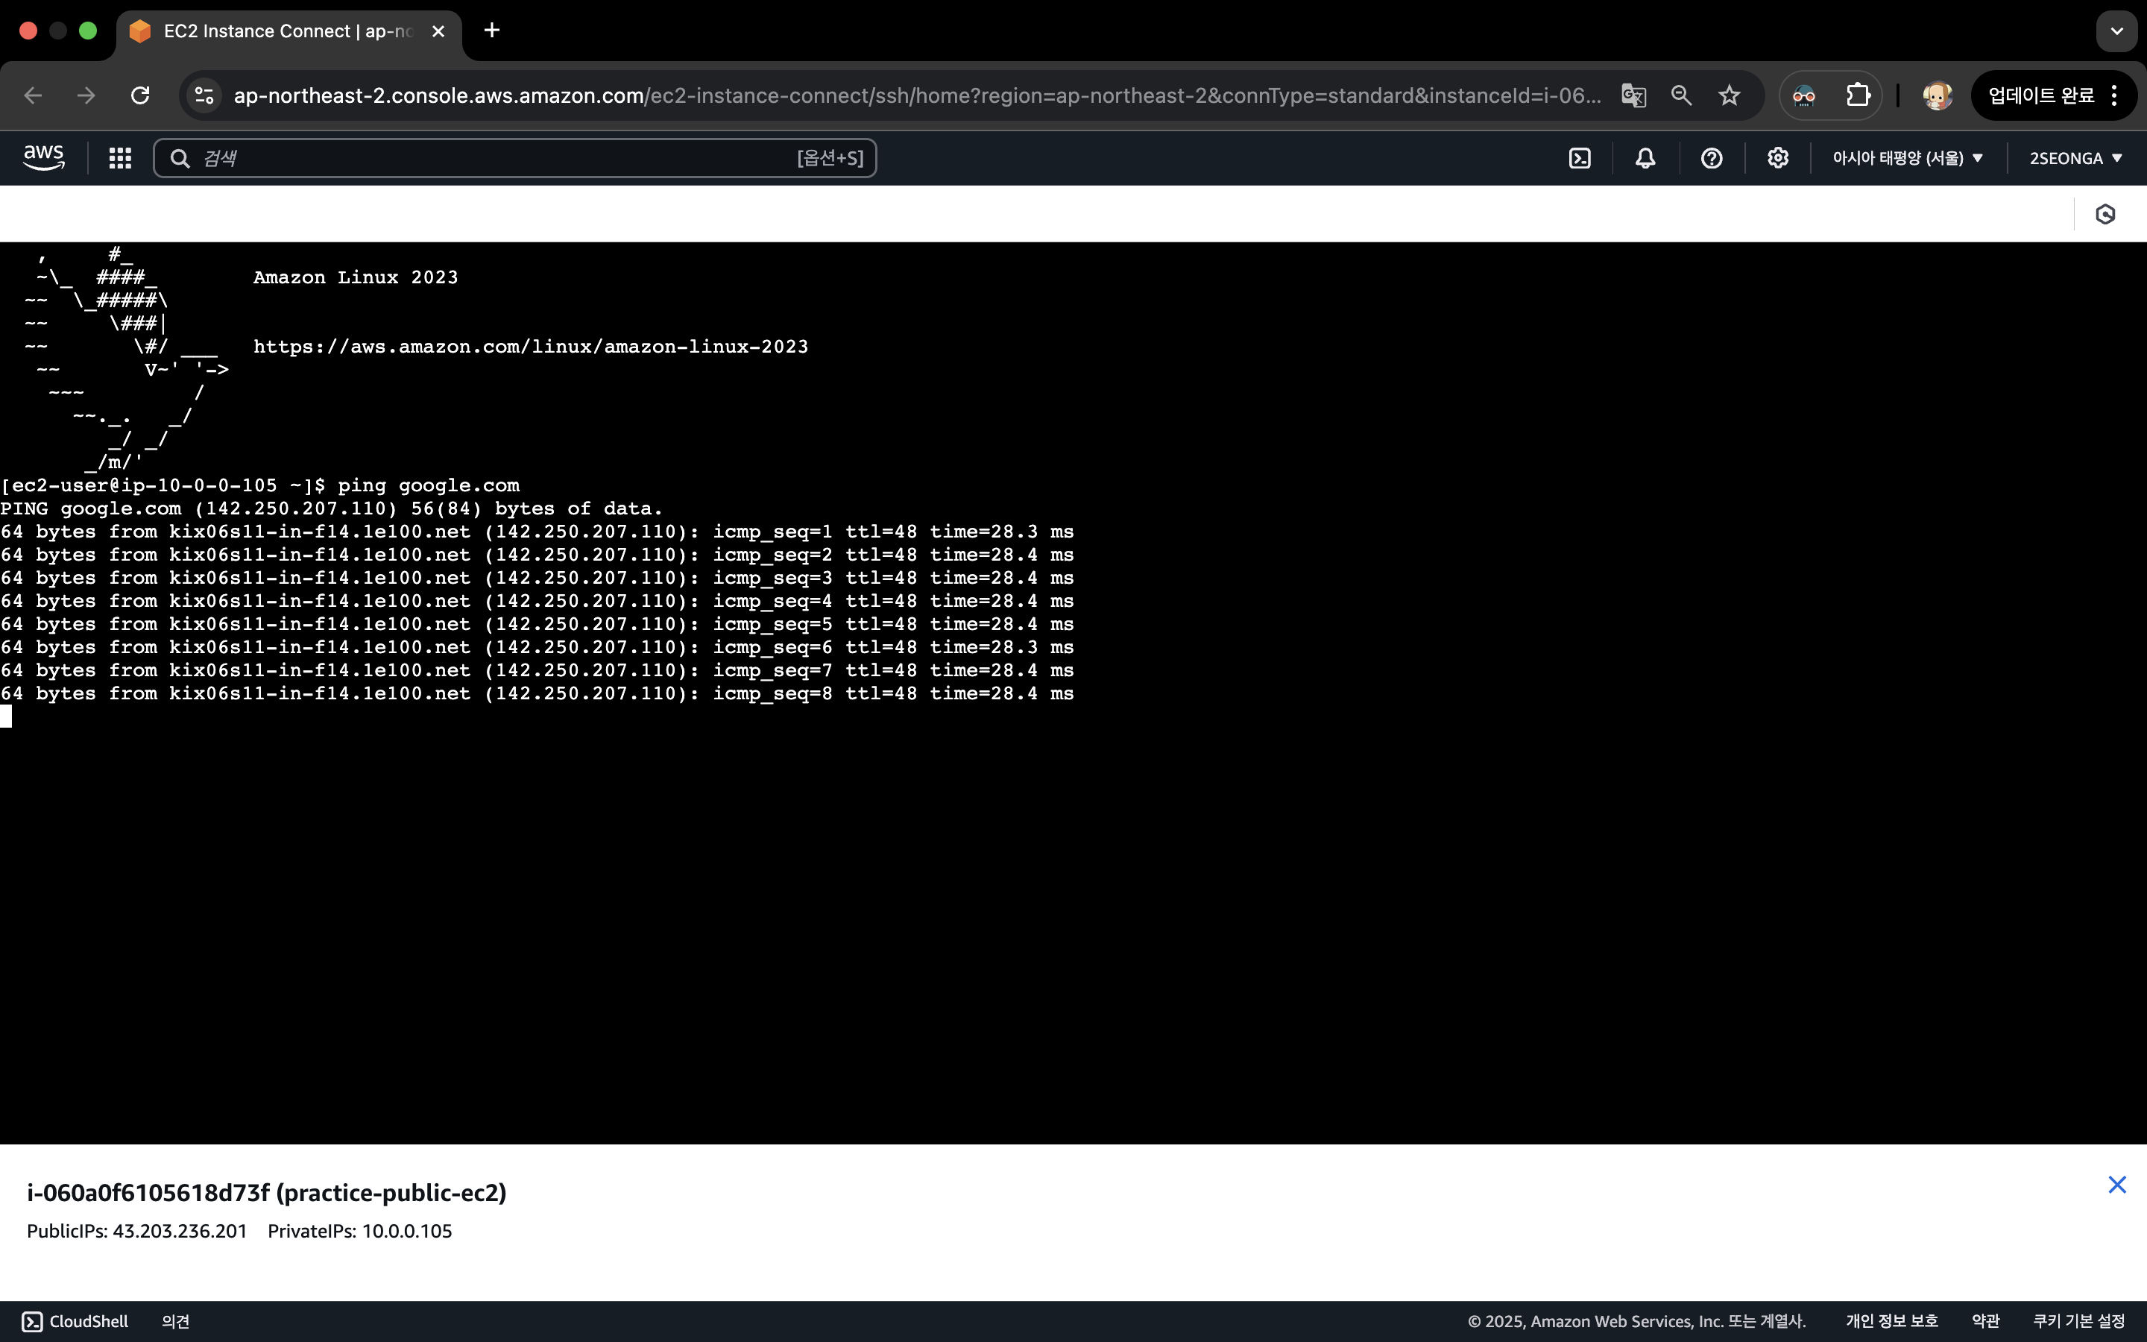Click CloudShell in the footer bar
Screen dimensions: 2147x1342
pos(75,1320)
